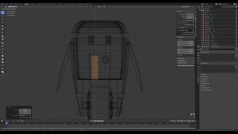The image size is (238, 134).
Task: Click Encode Mesh Widget to Python button
Action: [186, 66]
